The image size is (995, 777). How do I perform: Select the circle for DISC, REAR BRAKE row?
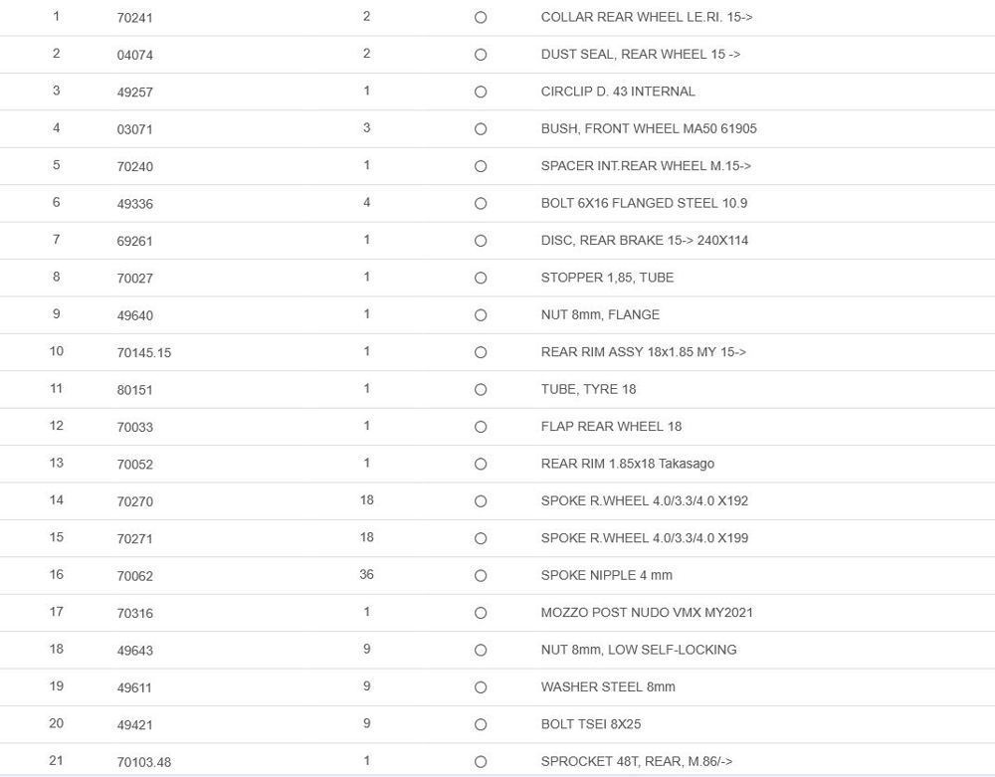pos(481,241)
